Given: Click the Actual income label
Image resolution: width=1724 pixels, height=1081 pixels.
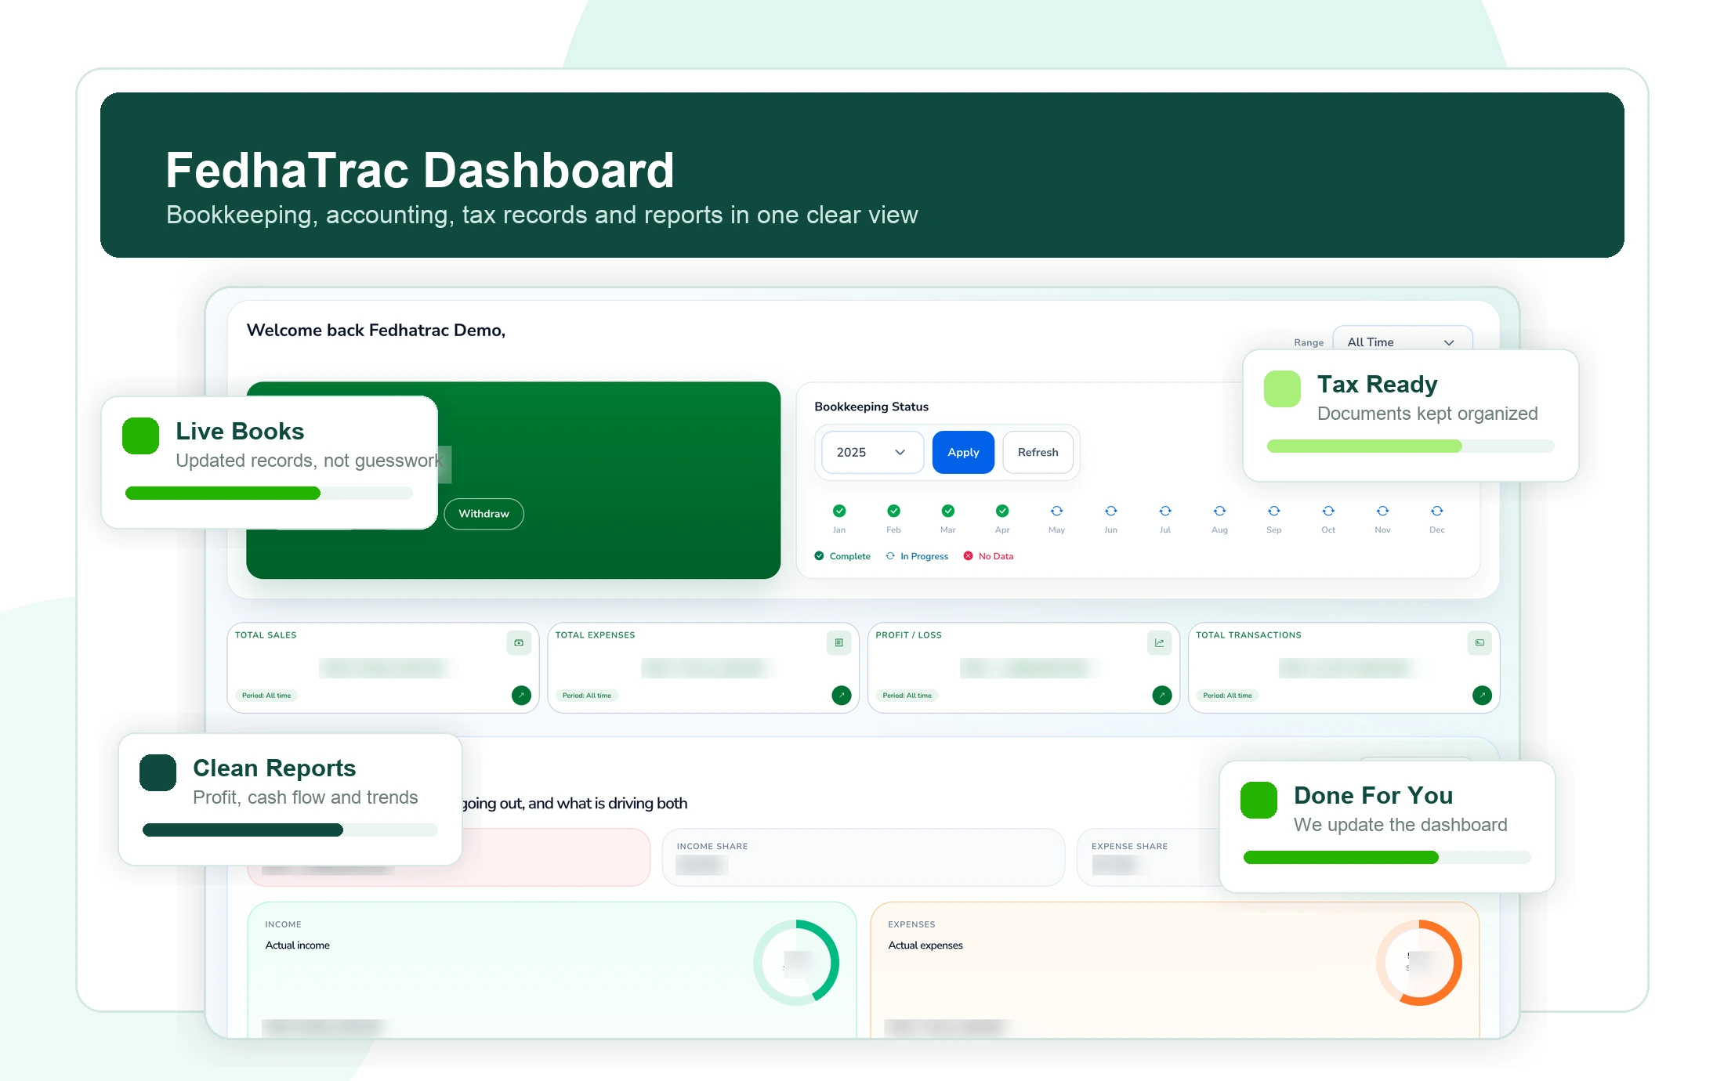Looking at the screenshot, I should [x=298, y=945].
